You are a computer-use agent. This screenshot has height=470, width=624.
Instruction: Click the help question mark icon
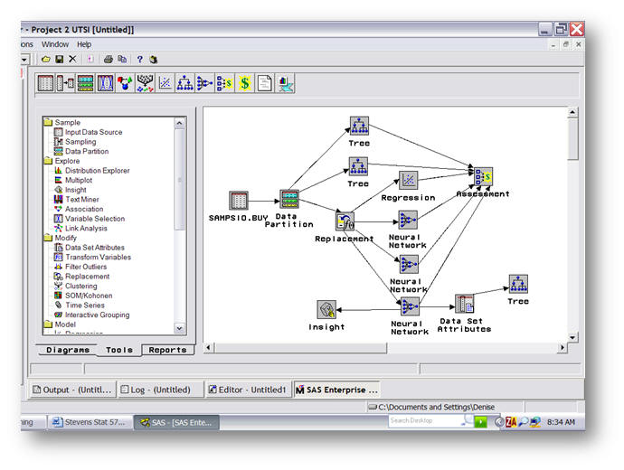139,60
